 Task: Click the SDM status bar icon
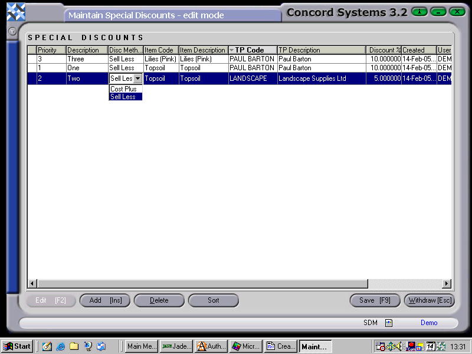click(x=389, y=323)
